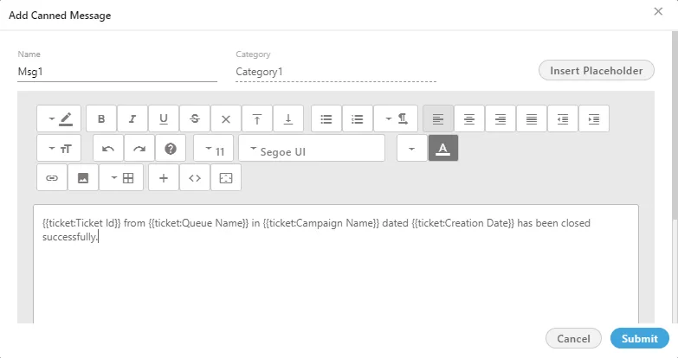Open editor help question mark
This screenshot has width=678, height=358.
pyautogui.click(x=171, y=148)
